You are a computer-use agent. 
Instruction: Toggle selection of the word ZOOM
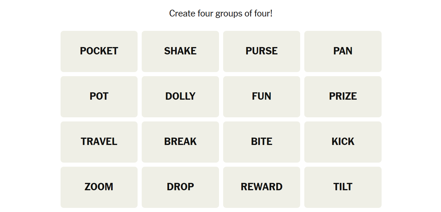pyautogui.click(x=99, y=187)
